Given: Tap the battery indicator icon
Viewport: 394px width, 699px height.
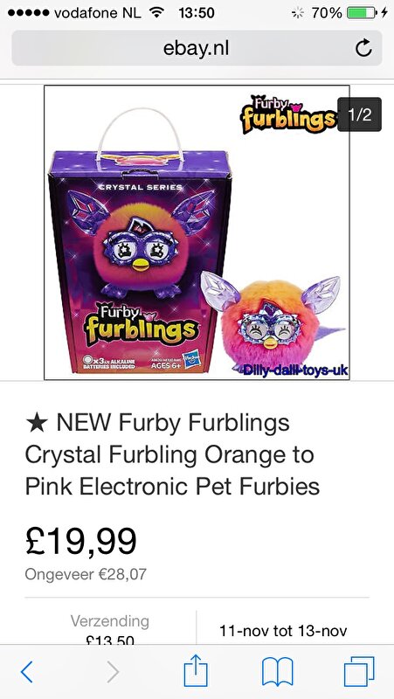Looking at the screenshot, I should click(x=362, y=13).
